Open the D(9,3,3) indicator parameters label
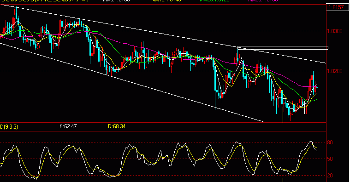 [x=9, y=127]
